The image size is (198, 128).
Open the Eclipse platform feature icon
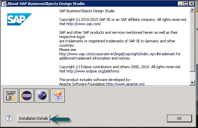pyautogui.click(x=26, y=96)
